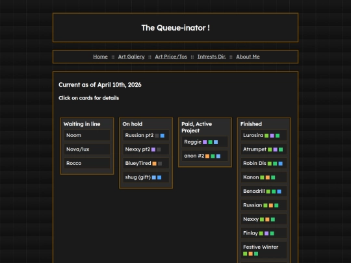Viewport: 351px width, 263px height.
Task: Click orange tag on Kanon card
Action: (x=268, y=177)
